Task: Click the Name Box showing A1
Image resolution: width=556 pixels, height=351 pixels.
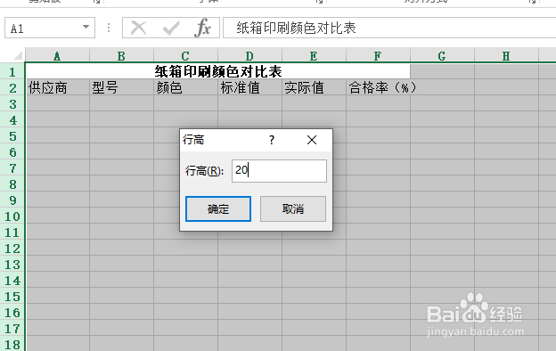Action: point(50,28)
